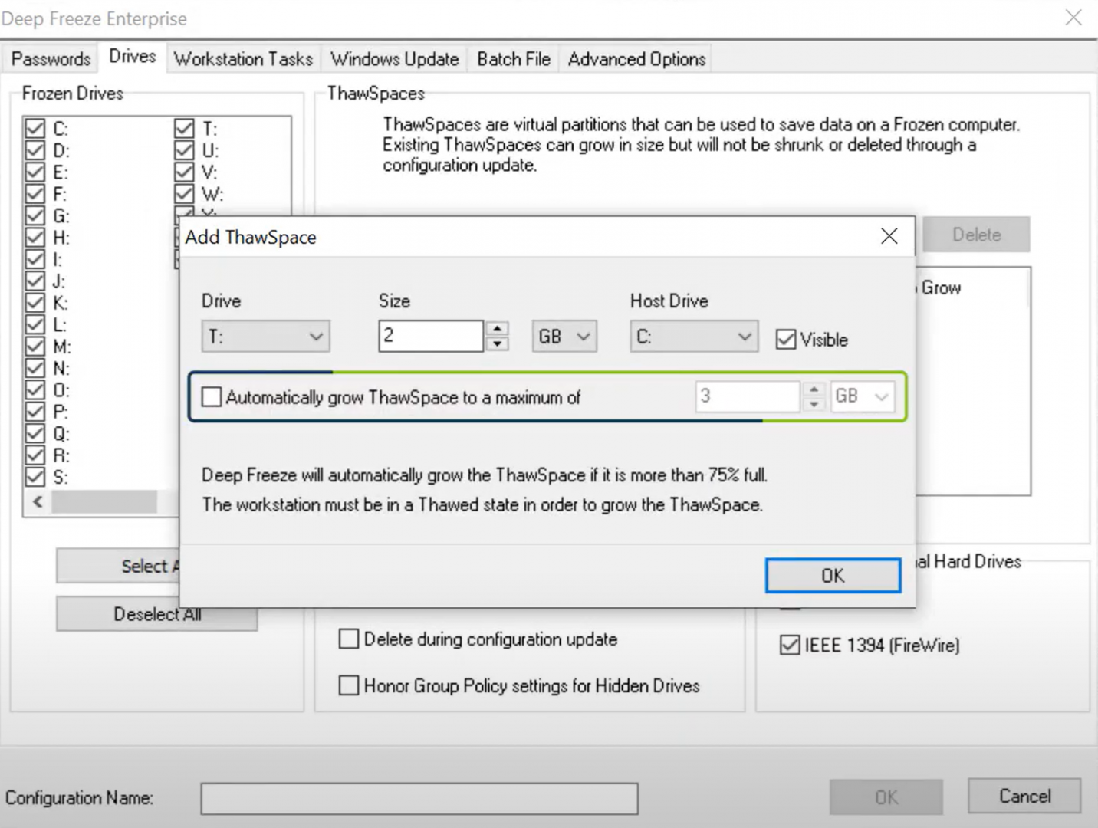This screenshot has height=828, width=1098.
Task: Increase the maximum grow size value
Action: (814, 389)
